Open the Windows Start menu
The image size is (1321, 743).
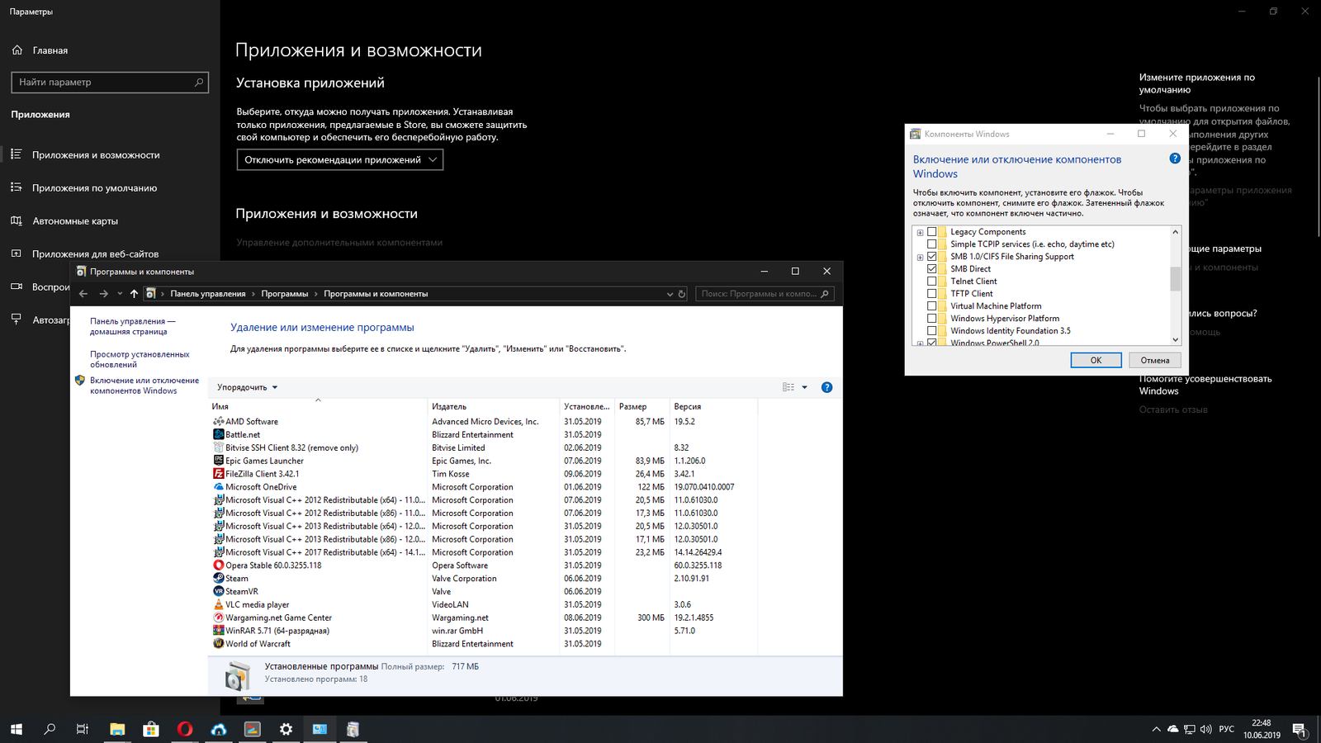(17, 729)
